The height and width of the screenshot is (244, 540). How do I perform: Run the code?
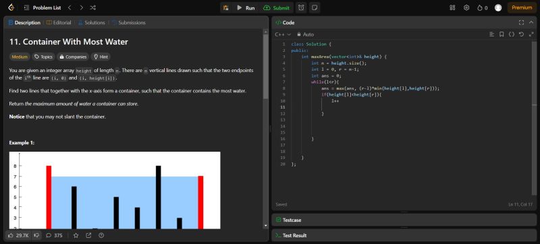(x=246, y=8)
